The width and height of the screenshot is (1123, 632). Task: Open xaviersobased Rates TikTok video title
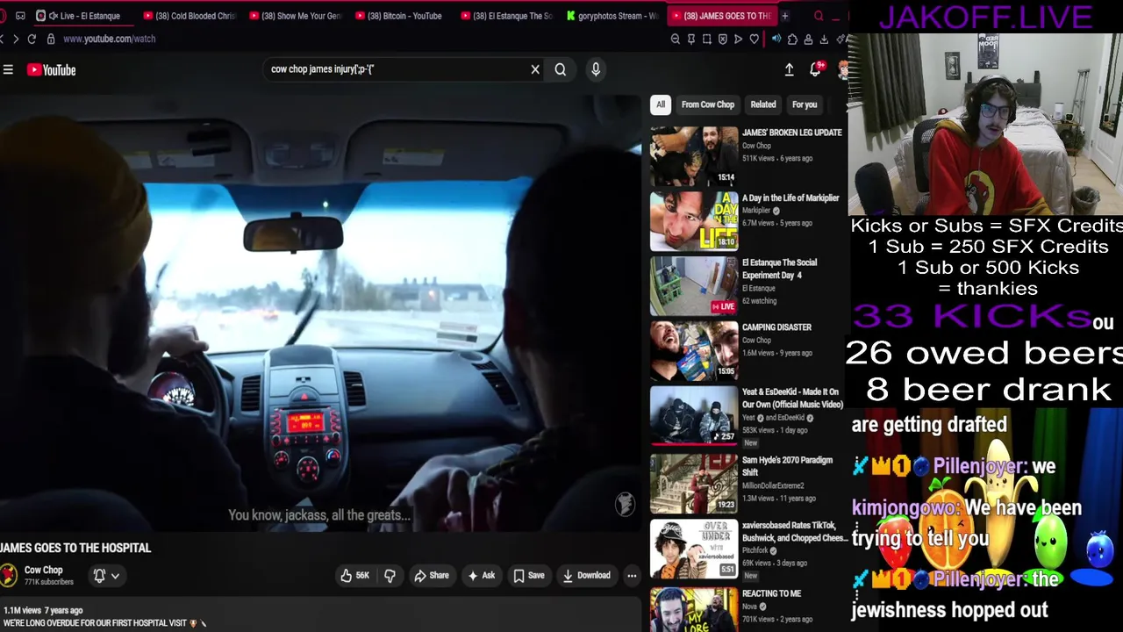point(795,532)
